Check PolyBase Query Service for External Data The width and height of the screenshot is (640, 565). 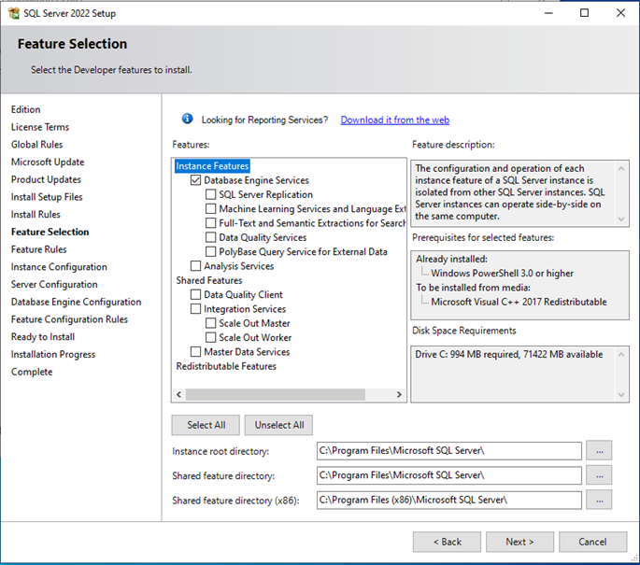(x=210, y=251)
